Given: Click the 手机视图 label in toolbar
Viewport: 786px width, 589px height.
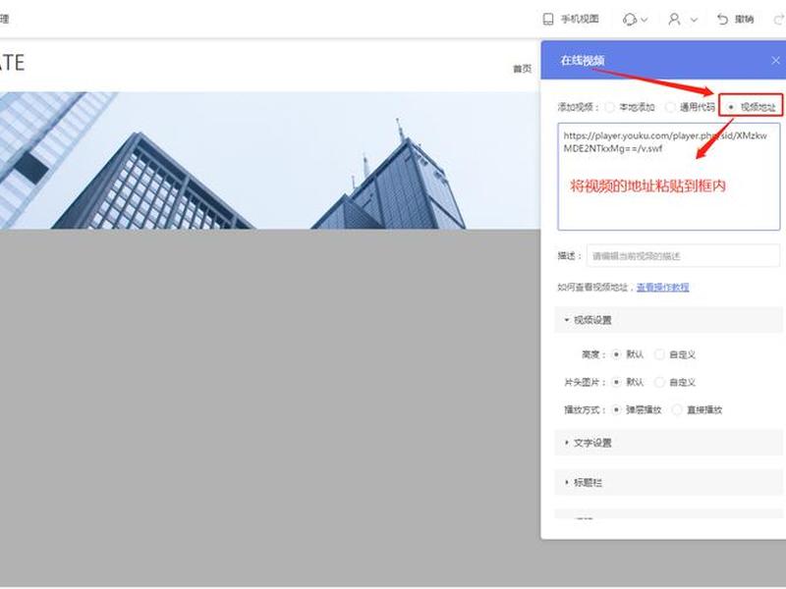Looking at the screenshot, I should point(580,19).
